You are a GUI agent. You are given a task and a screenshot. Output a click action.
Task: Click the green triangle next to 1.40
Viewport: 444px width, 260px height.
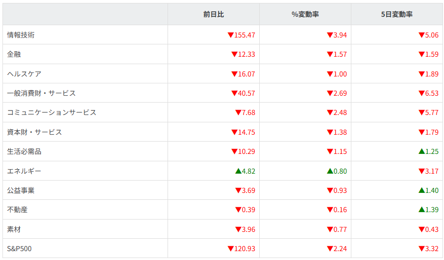[x=421, y=190]
